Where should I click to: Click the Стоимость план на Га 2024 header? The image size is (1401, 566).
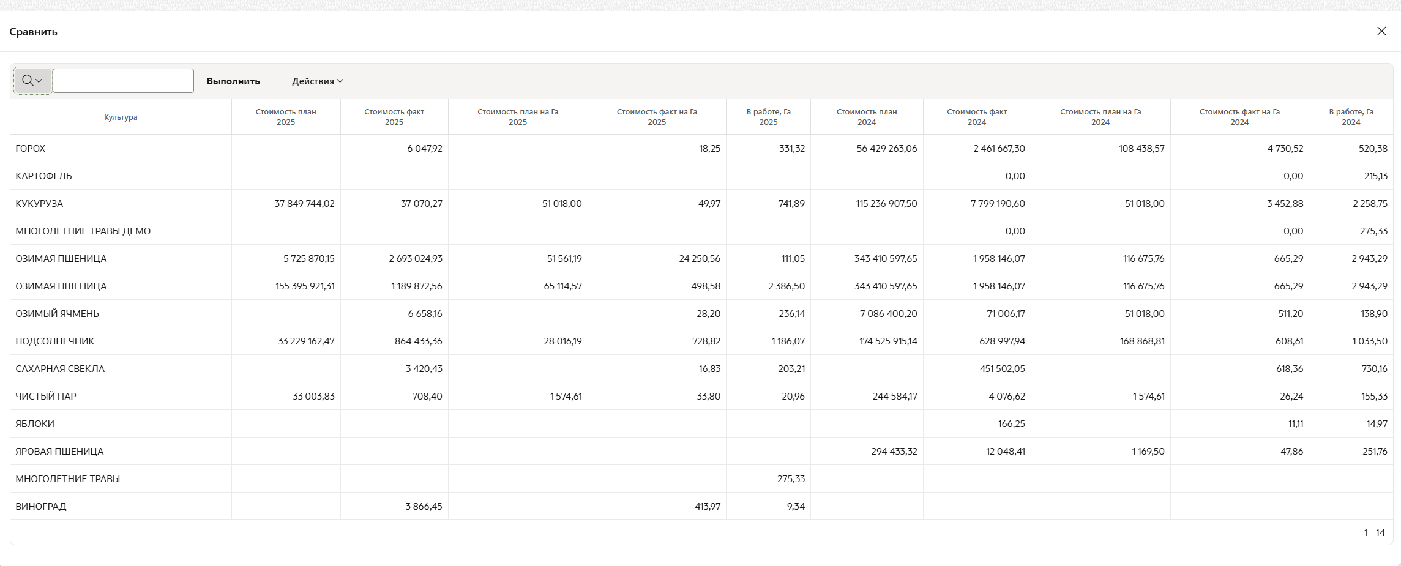click(1100, 117)
